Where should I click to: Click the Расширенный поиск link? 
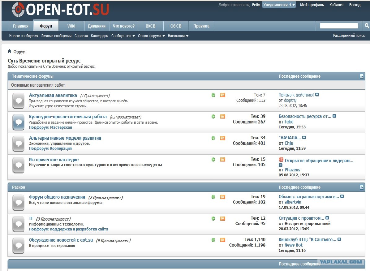(x=349, y=36)
